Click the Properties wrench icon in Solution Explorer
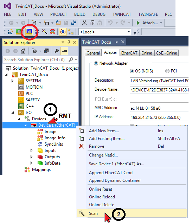This screenshot has height=223, width=192. pos(57,51)
